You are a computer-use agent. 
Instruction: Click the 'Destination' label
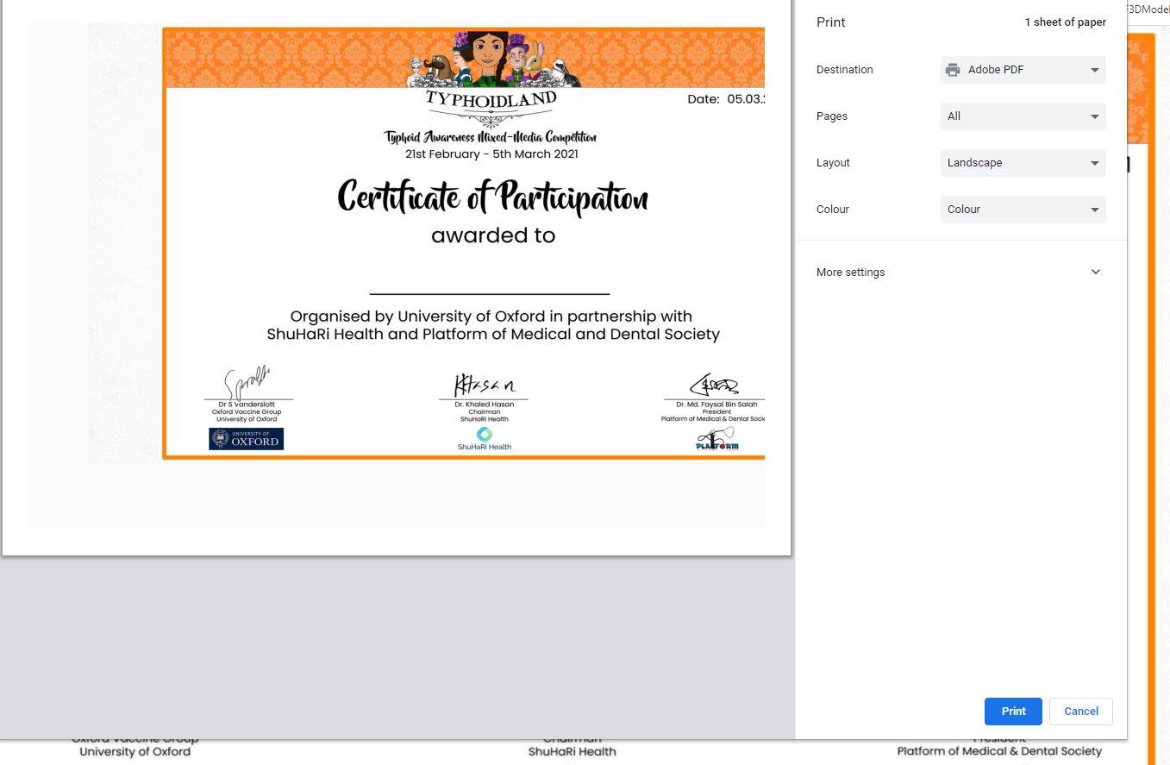point(845,70)
